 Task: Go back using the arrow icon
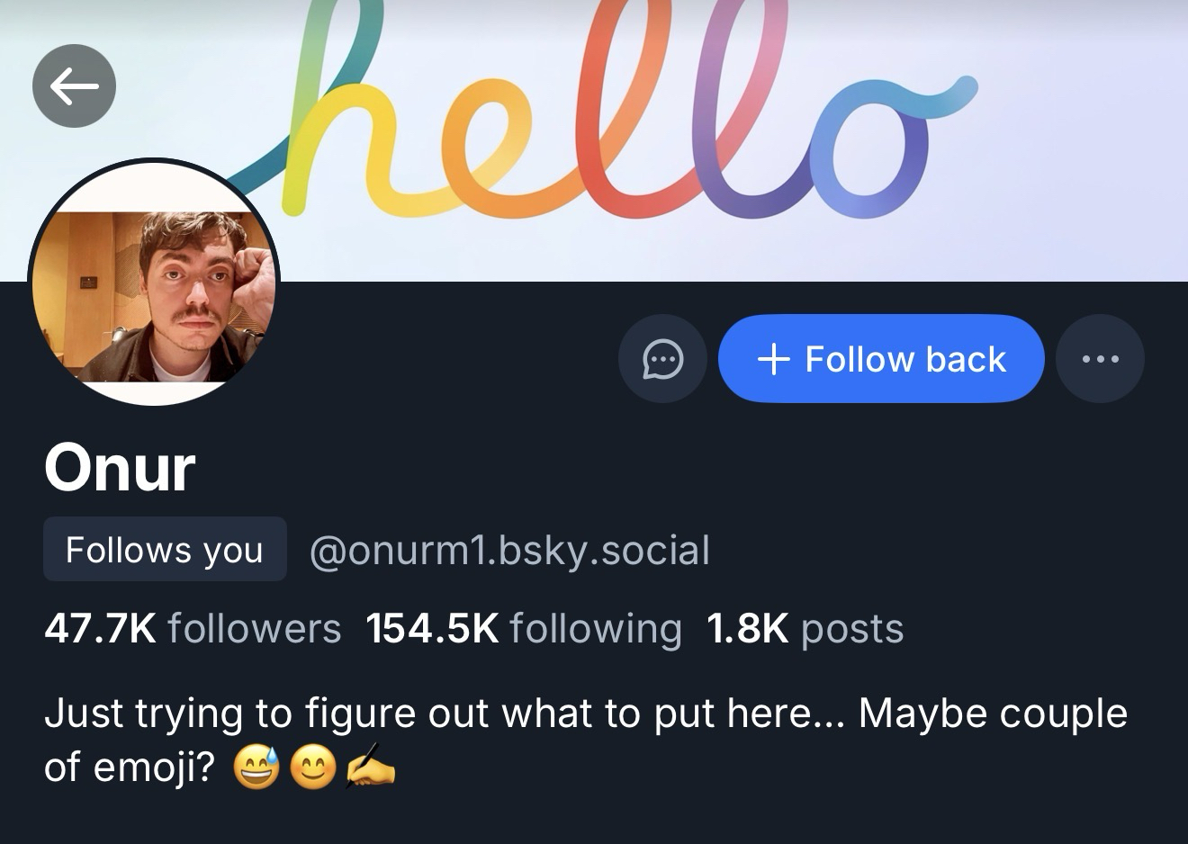(74, 86)
